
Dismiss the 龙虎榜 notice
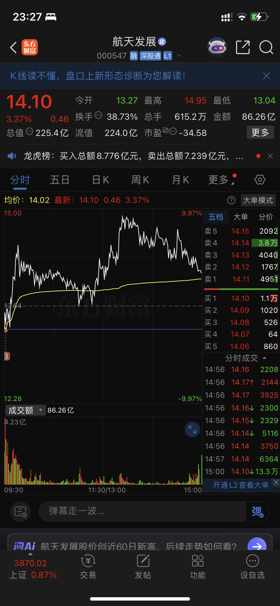tap(270, 156)
